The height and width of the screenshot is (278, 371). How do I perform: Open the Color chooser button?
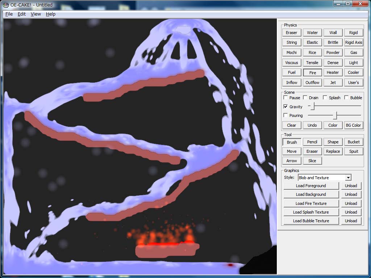point(333,125)
